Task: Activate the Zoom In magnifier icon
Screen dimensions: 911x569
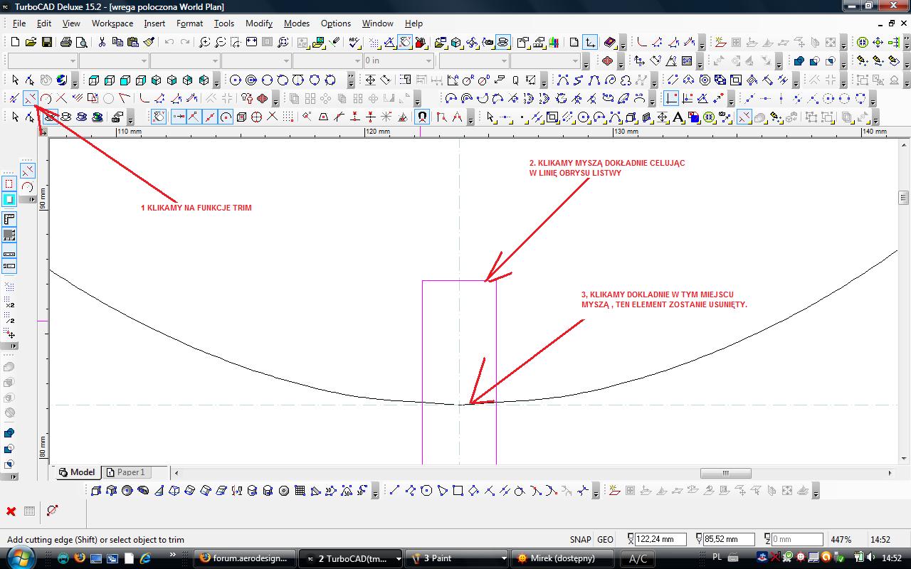Action: [x=204, y=43]
